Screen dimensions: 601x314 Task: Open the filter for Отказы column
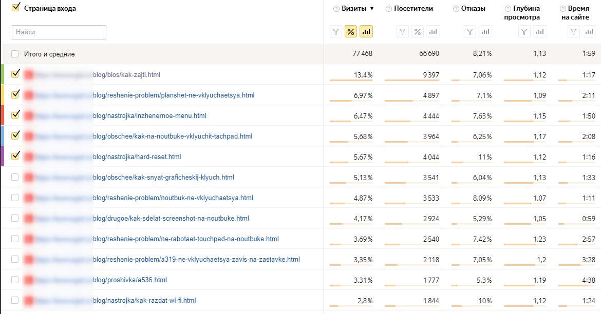click(x=469, y=32)
